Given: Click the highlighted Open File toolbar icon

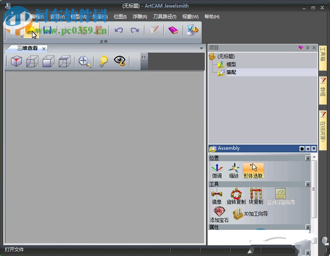Looking at the screenshot, I should click(31, 30).
